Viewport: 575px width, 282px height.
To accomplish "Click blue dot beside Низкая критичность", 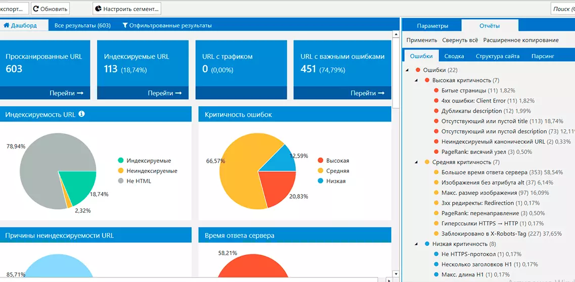I will tap(427, 244).
